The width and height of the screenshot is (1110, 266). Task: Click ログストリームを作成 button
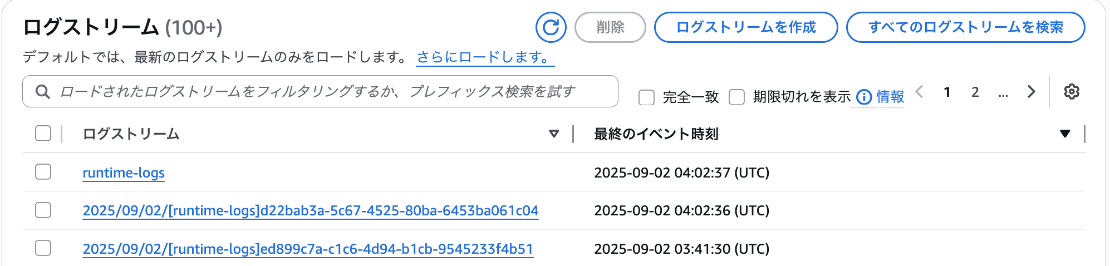click(746, 27)
